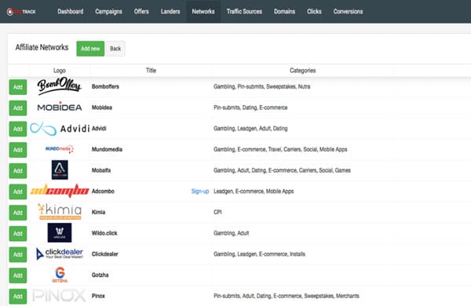This screenshot has height=306, width=471.
Task: Click the Gotzha logo
Action: [60, 275]
